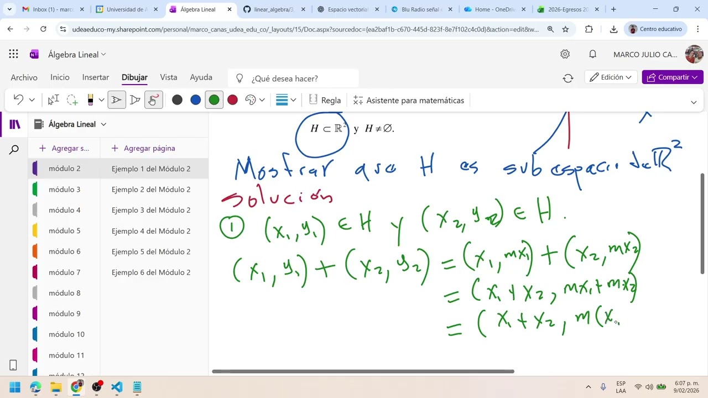Viewport: 708px width, 398px height.
Task: Pick the green ink color
Action: pos(214,100)
